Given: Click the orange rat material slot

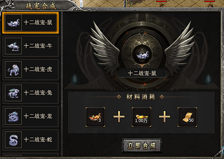Looking at the screenshot, I should point(95,117).
